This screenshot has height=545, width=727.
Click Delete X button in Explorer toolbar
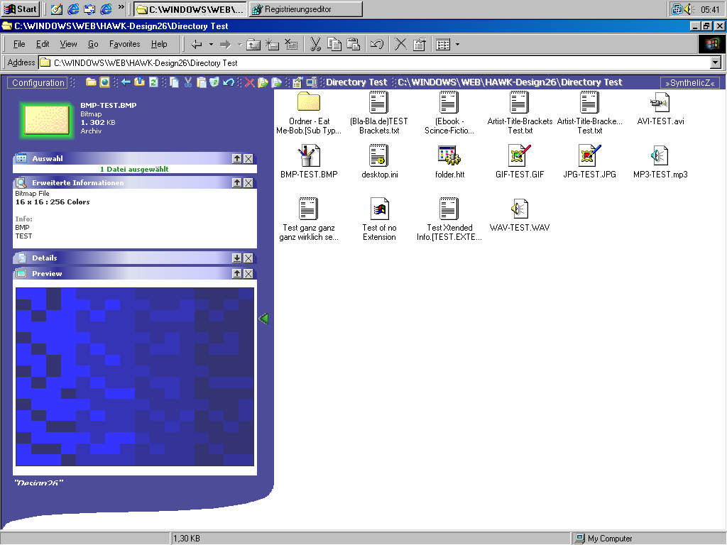click(x=400, y=45)
